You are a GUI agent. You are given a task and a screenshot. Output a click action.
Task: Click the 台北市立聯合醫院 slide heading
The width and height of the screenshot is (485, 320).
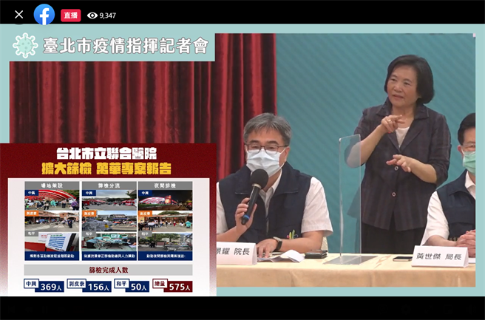point(106,154)
